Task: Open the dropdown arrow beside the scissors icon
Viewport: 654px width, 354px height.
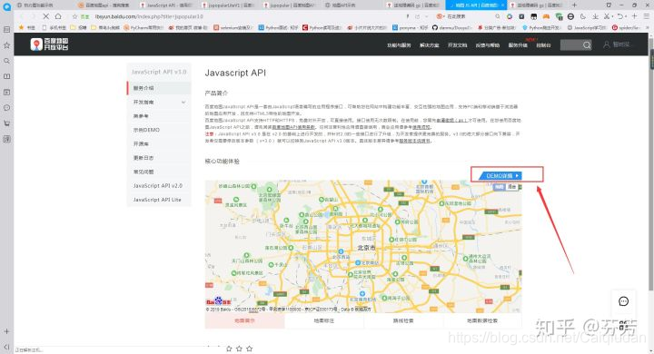Action: click(x=612, y=16)
